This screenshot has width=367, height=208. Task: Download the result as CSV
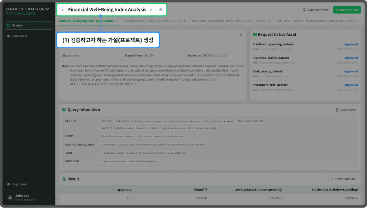pyautogui.click(x=343, y=179)
